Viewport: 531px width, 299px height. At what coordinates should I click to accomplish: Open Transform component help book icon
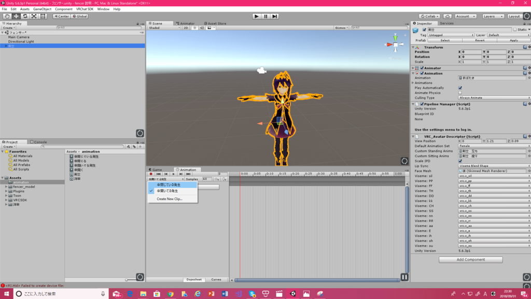coord(525,47)
